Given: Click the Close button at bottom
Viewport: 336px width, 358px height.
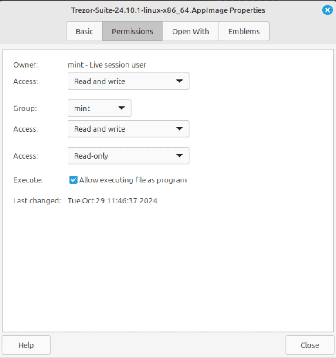Looking at the screenshot, I should 310,345.
